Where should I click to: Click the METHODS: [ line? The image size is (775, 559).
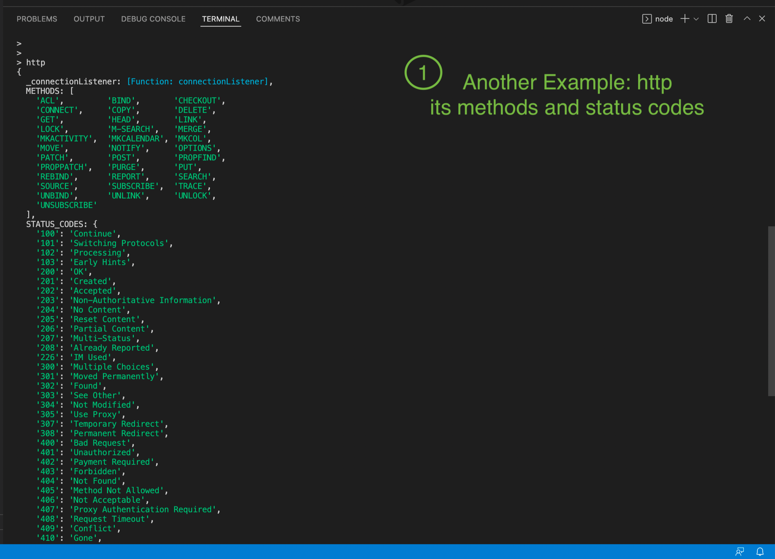(x=50, y=91)
